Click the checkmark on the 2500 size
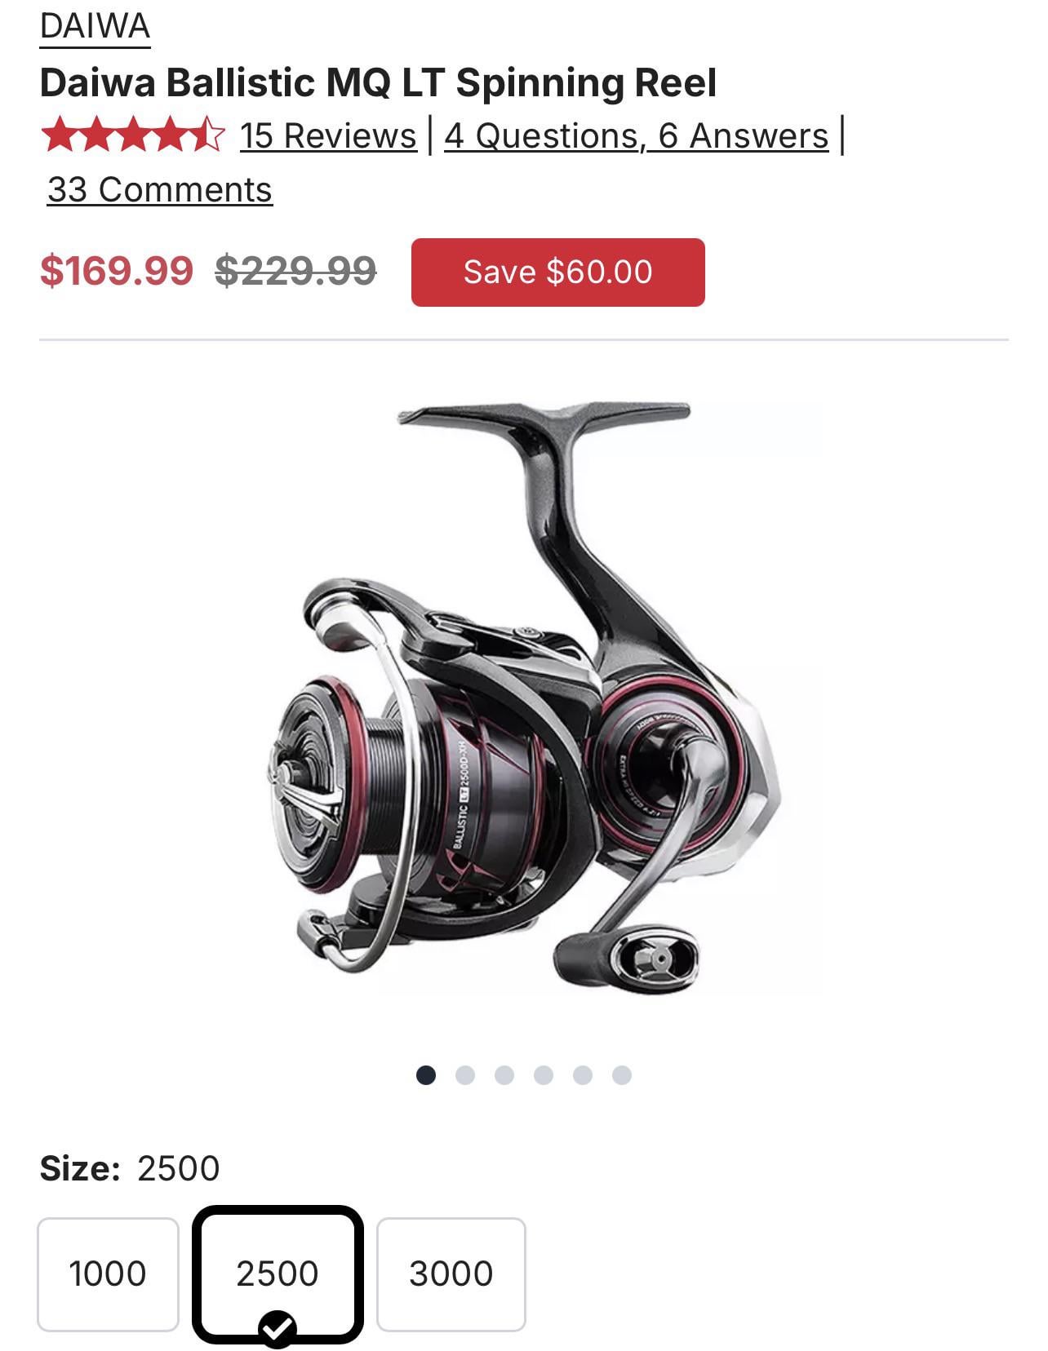Viewport: 1048px width, 1351px height. [278, 1330]
